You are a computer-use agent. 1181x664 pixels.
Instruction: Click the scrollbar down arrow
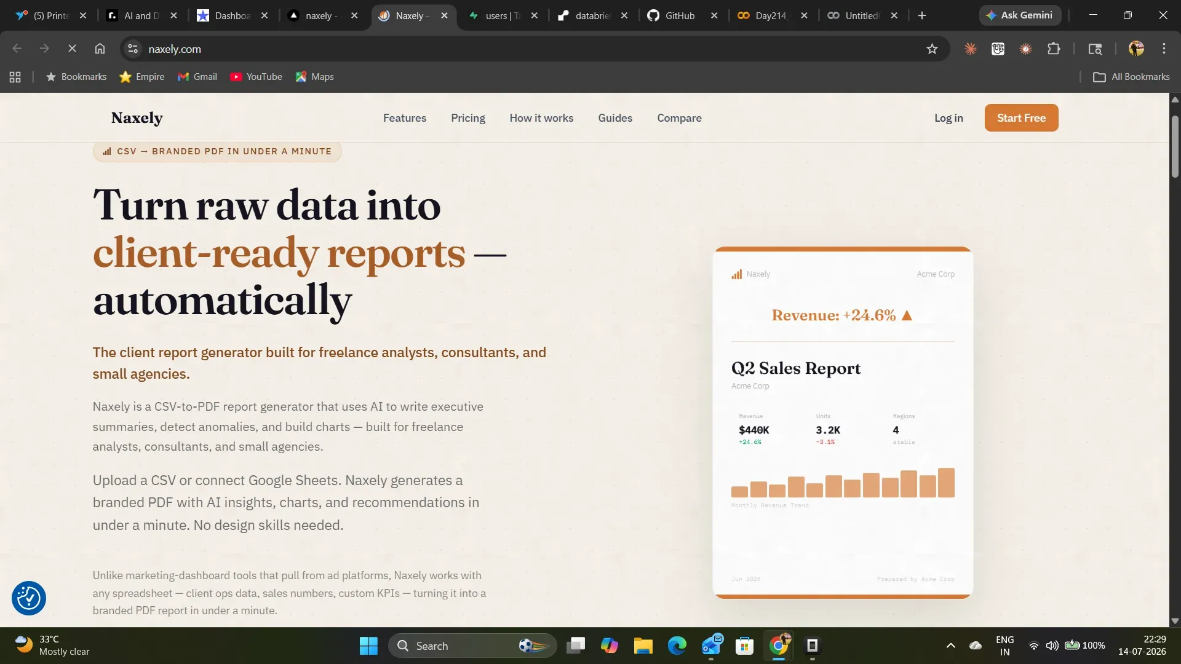coord(1175,621)
